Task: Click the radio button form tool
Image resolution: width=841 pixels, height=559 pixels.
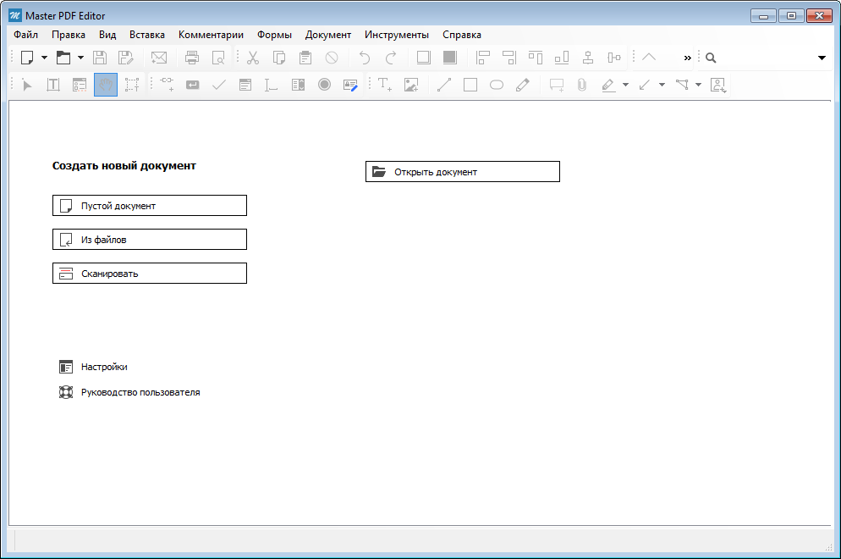Action: tap(325, 85)
